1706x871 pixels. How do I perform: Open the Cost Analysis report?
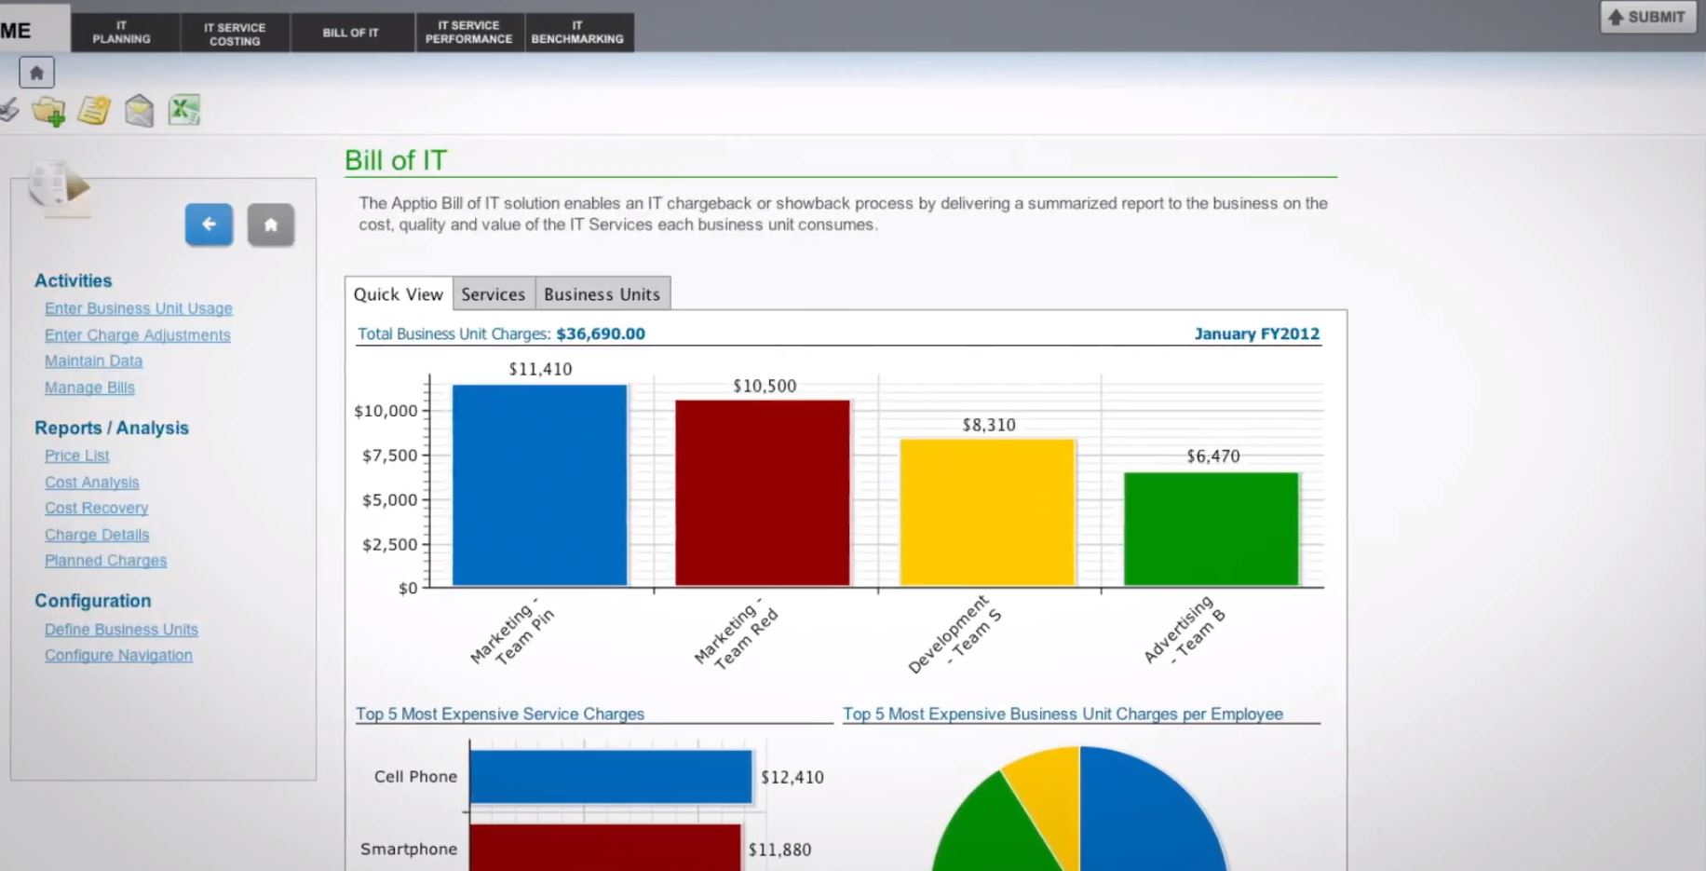(x=91, y=482)
